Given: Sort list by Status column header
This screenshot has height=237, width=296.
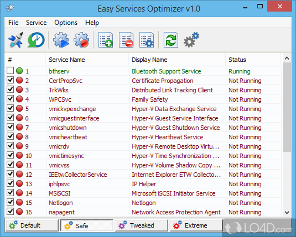Looking at the screenshot, I should click(x=237, y=60).
